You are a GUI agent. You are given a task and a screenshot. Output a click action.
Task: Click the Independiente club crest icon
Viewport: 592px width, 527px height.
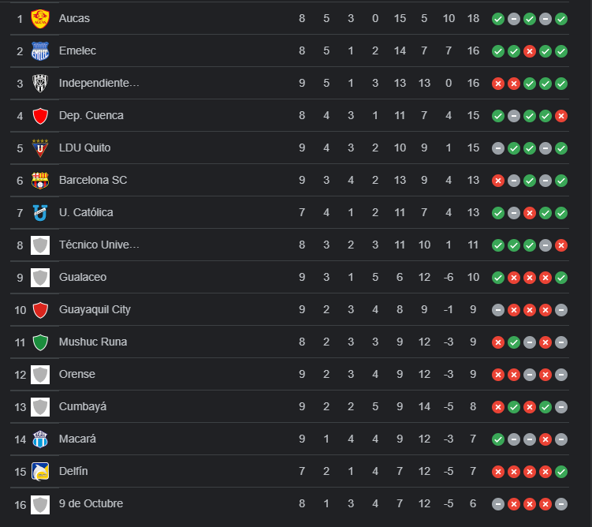40,83
